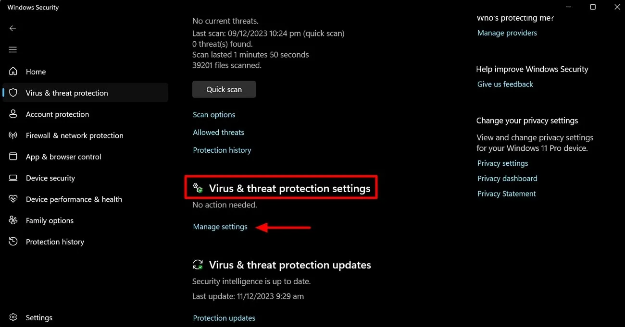Click the Protection history clock icon
Viewport: 625px width, 327px height.
13,242
